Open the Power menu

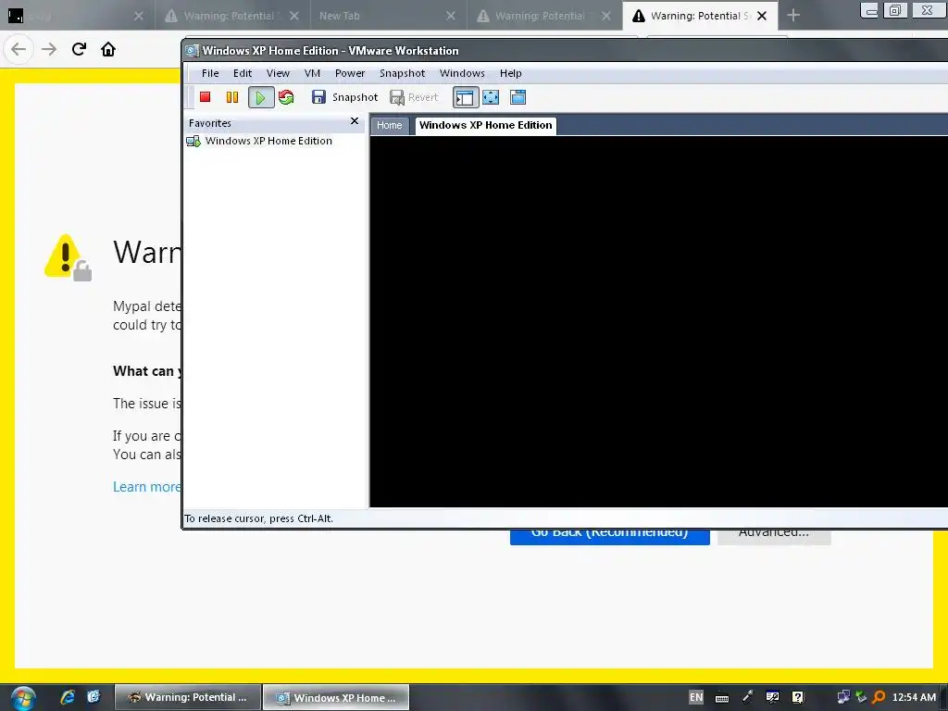pyautogui.click(x=350, y=73)
